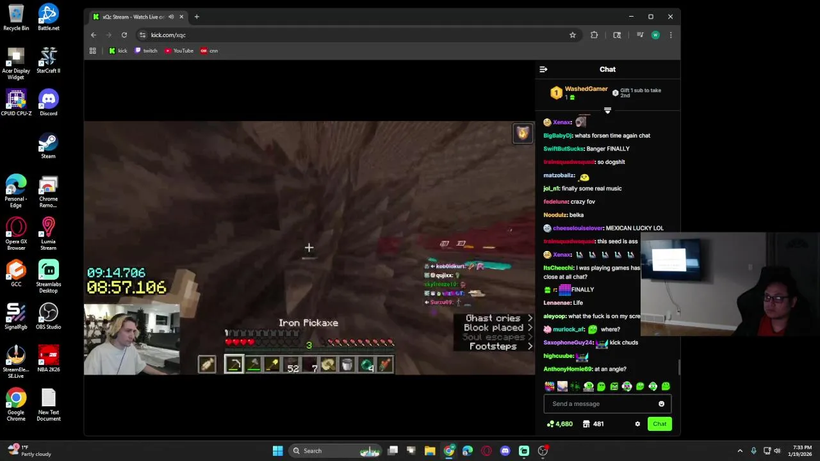Open Kick channel points balance 4,680
Viewport: 820px width, 461px height.
[x=559, y=424]
